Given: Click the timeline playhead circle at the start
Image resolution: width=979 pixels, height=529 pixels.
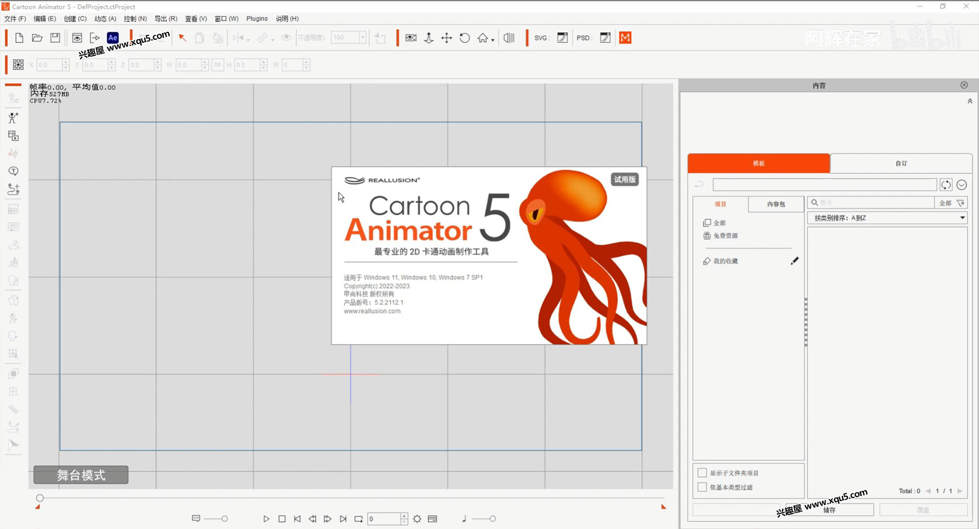Looking at the screenshot, I should click(40, 498).
